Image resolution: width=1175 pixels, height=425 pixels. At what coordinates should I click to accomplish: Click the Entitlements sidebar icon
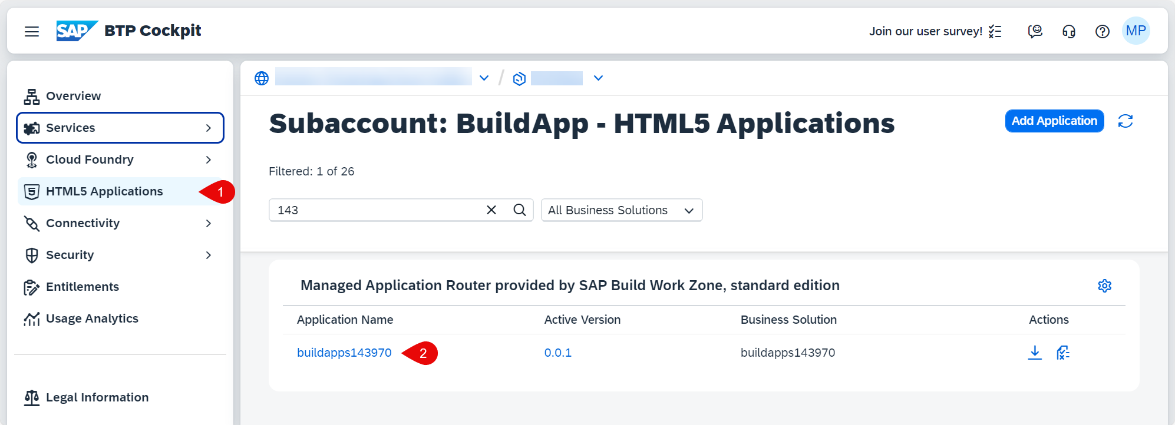click(32, 287)
